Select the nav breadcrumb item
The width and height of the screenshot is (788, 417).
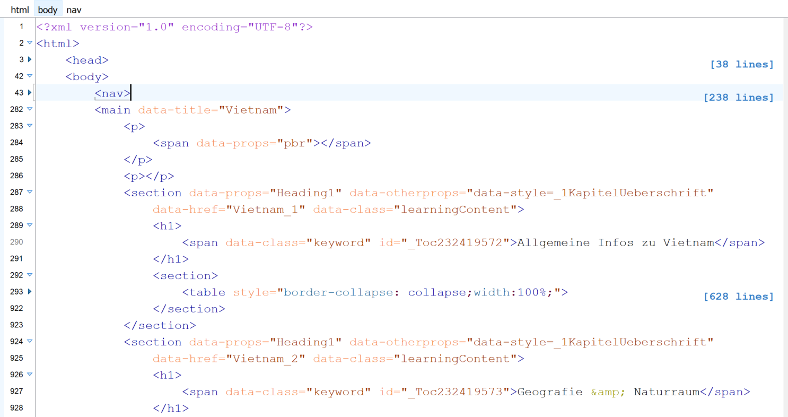point(74,10)
